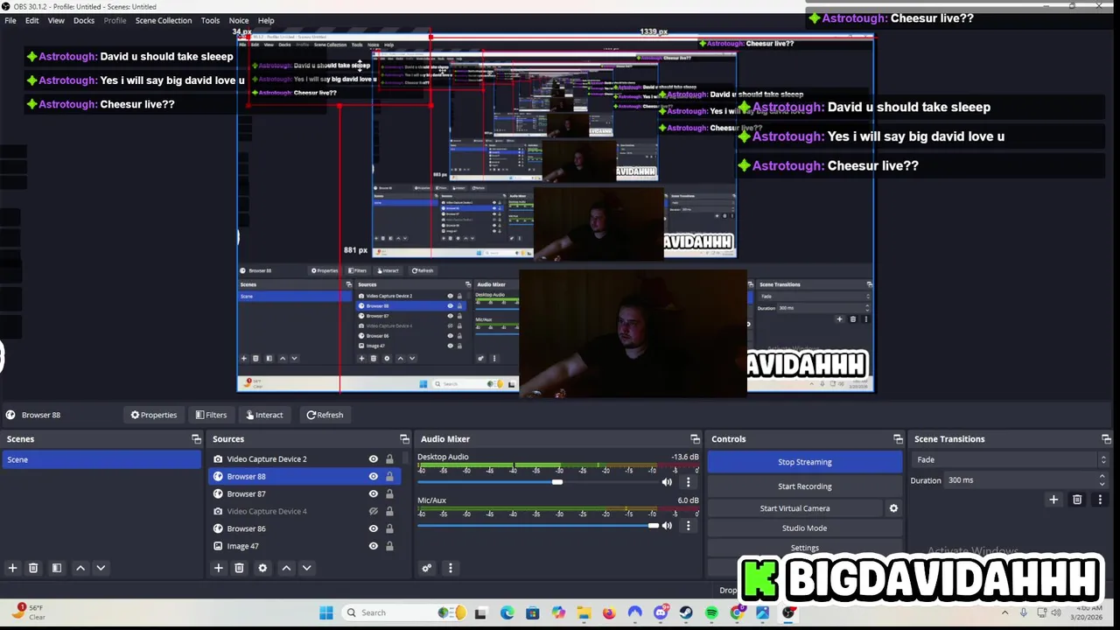
Task: Open the Tools menu
Action: 210,20
